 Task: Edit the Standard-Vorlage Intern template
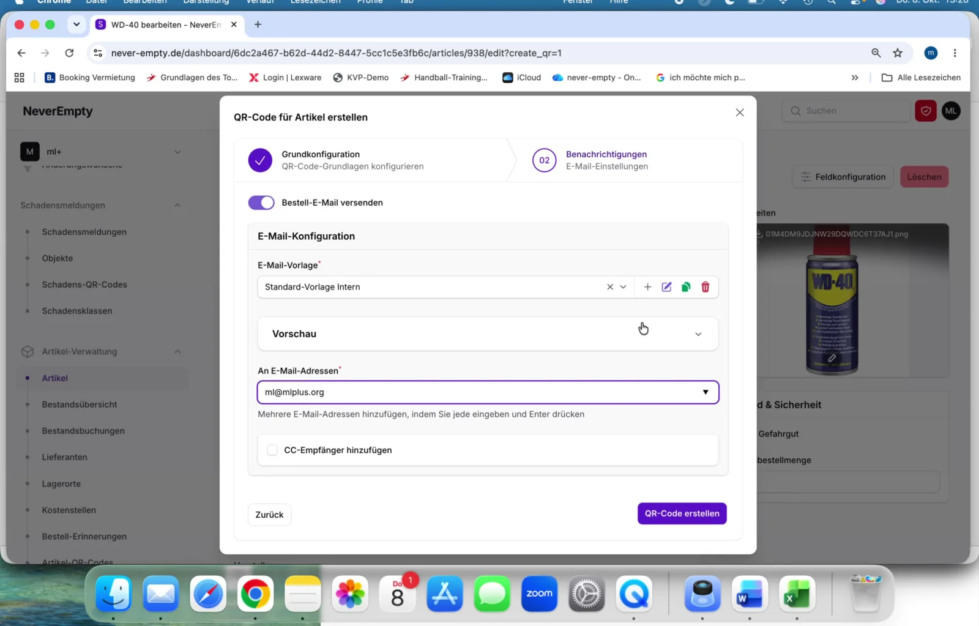click(x=666, y=287)
